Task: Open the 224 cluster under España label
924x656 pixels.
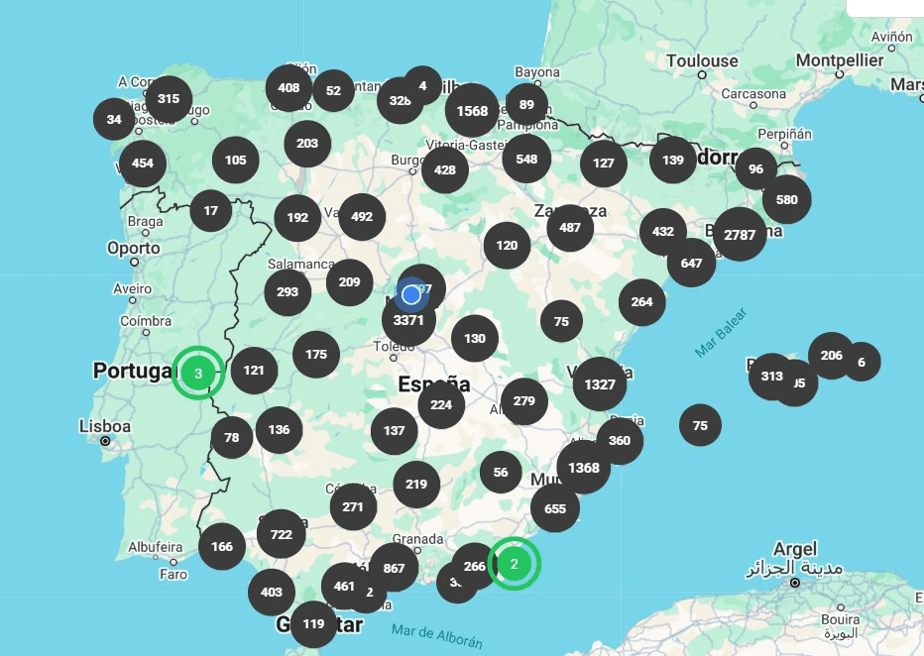Action: [441, 404]
